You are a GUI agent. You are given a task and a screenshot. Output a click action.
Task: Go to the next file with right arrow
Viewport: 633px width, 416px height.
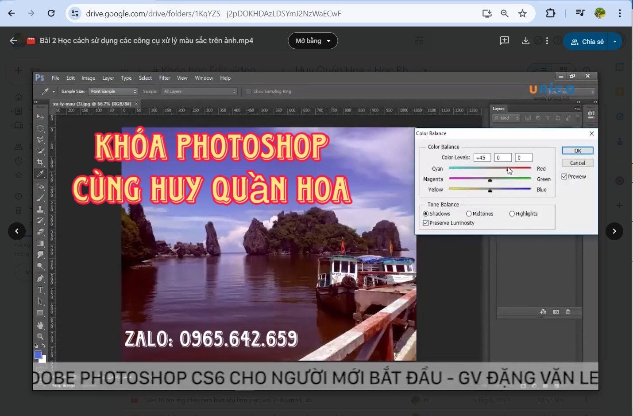(x=614, y=231)
